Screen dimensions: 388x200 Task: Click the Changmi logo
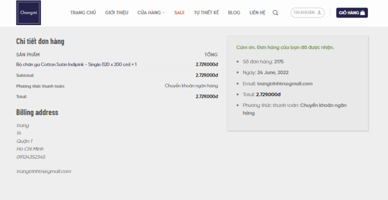coord(28,12)
